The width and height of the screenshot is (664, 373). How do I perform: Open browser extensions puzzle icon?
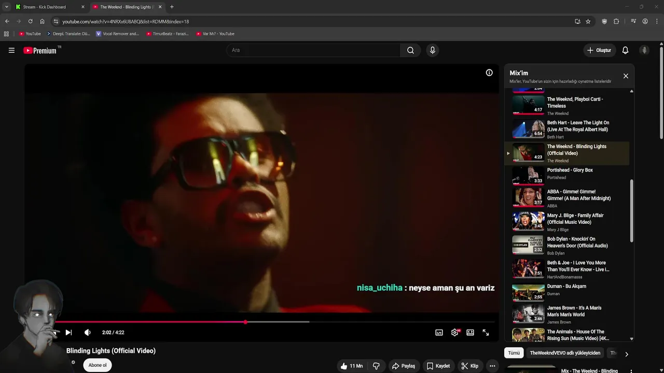pyautogui.click(x=616, y=21)
